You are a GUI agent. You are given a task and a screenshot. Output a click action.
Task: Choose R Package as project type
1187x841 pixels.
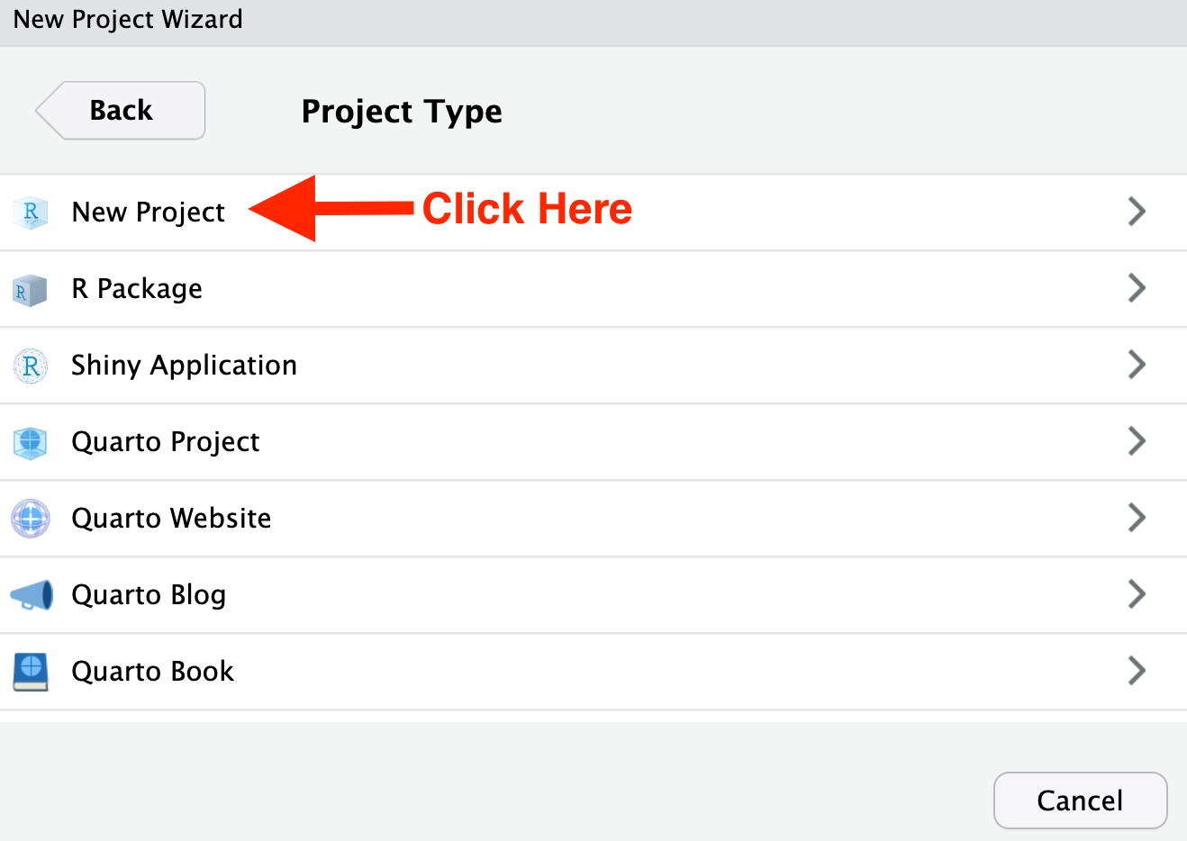pyautogui.click(x=136, y=288)
